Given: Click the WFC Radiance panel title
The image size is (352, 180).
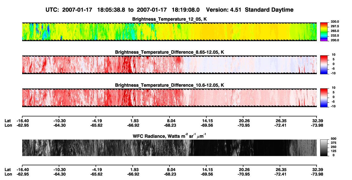Looking at the screenshot, I should 170,136.
